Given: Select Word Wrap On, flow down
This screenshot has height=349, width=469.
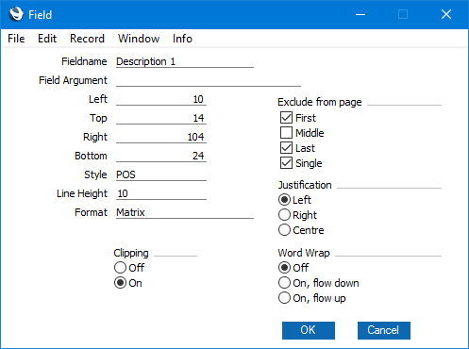Looking at the screenshot, I should click(x=284, y=283).
